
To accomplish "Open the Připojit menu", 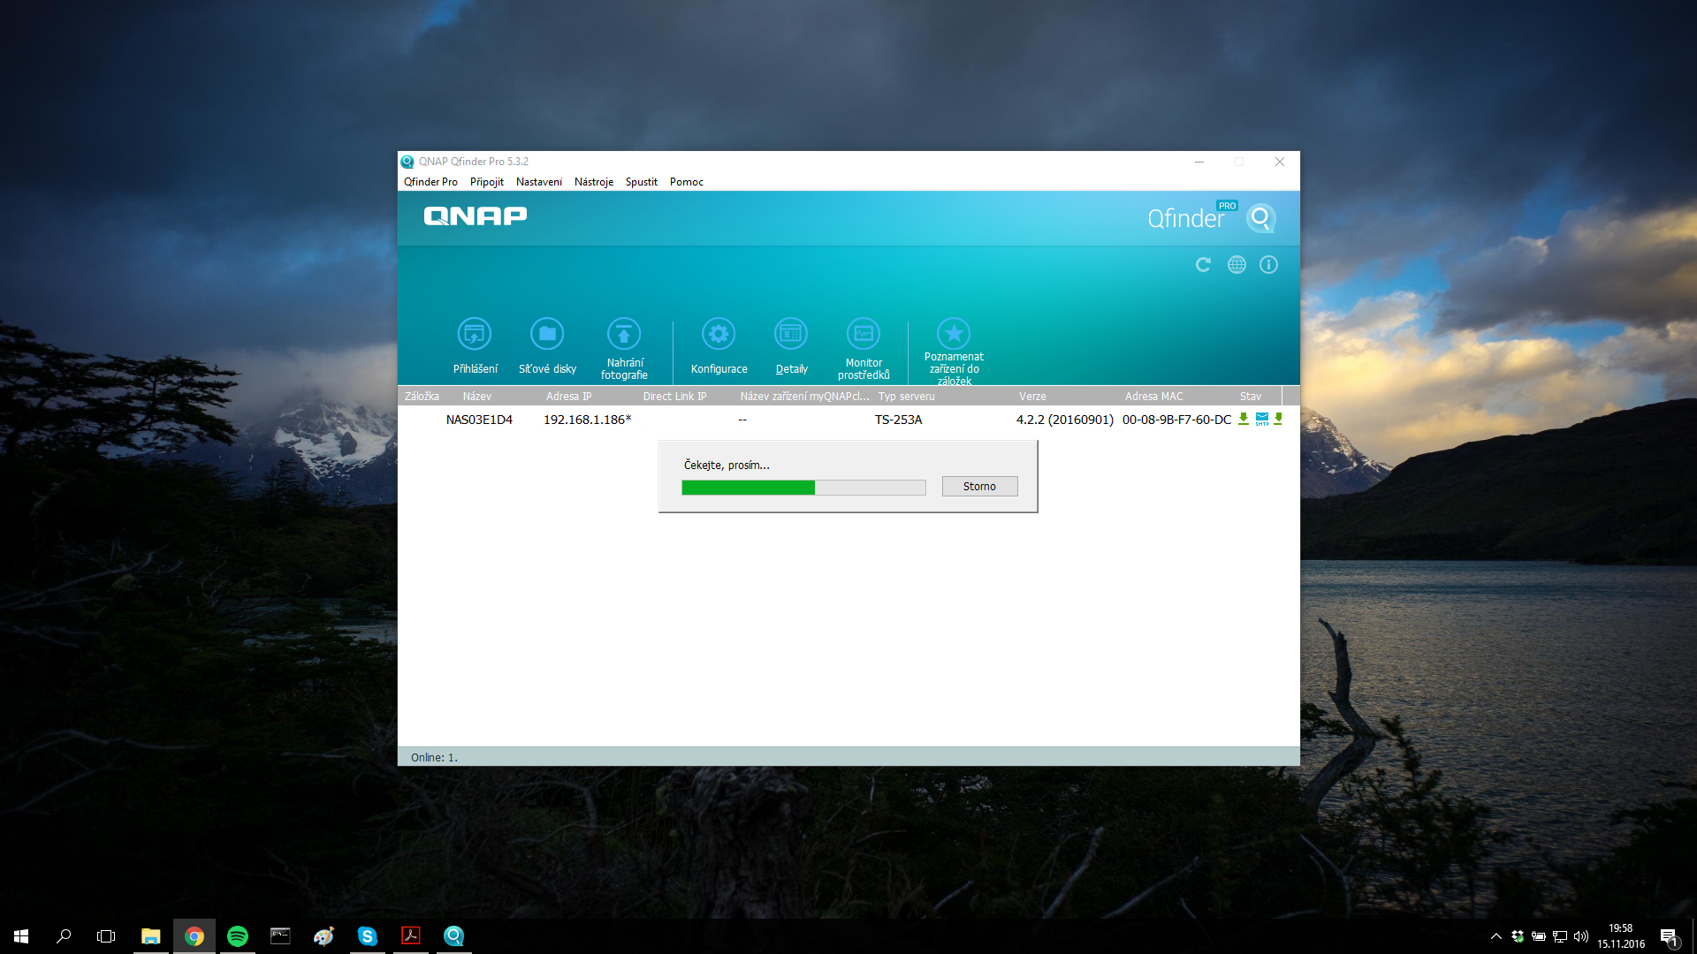I will pyautogui.click(x=486, y=182).
